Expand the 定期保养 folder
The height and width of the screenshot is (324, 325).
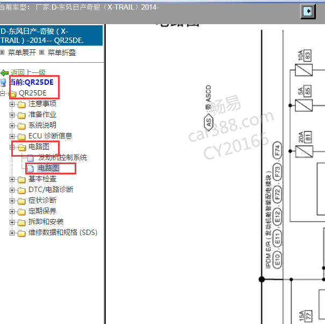(12, 212)
